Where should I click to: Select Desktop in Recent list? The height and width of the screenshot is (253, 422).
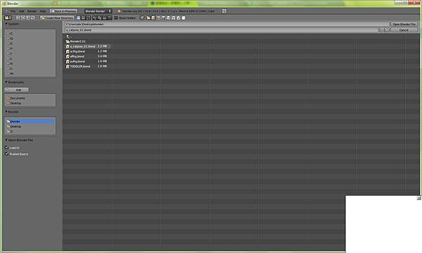(x=30, y=126)
